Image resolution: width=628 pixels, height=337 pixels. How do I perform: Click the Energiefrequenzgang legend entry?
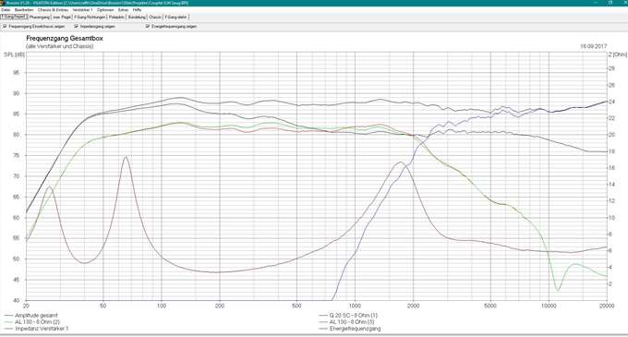(355, 329)
